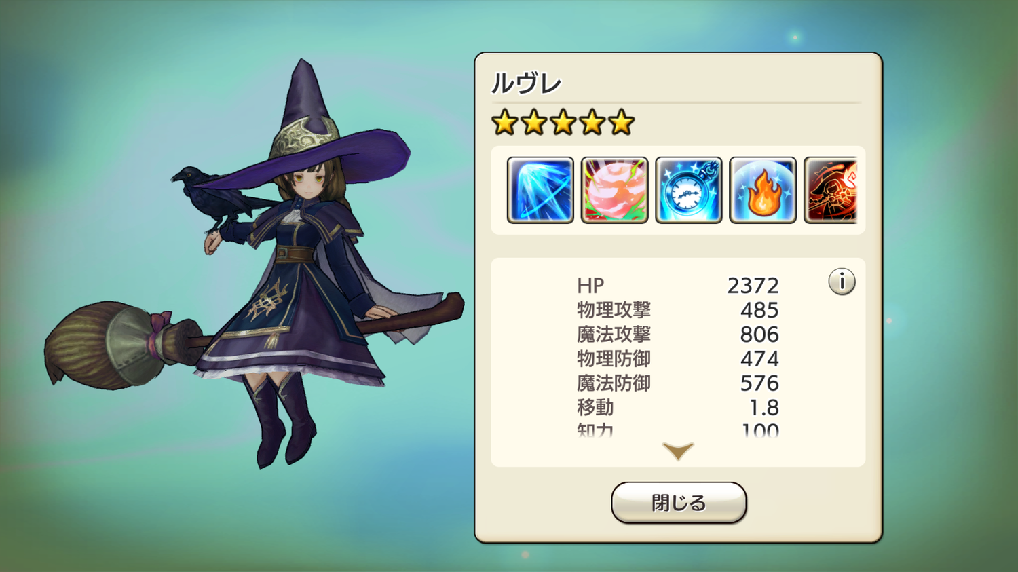Expand stats list with down arrow
The image size is (1018, 572).
tap(678, 451)
